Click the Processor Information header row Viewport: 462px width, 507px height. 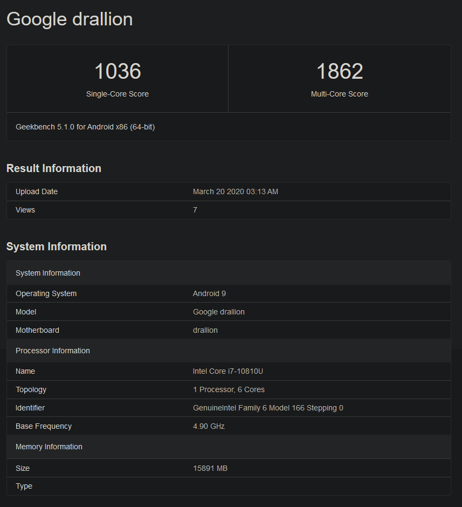coord(229,351)
